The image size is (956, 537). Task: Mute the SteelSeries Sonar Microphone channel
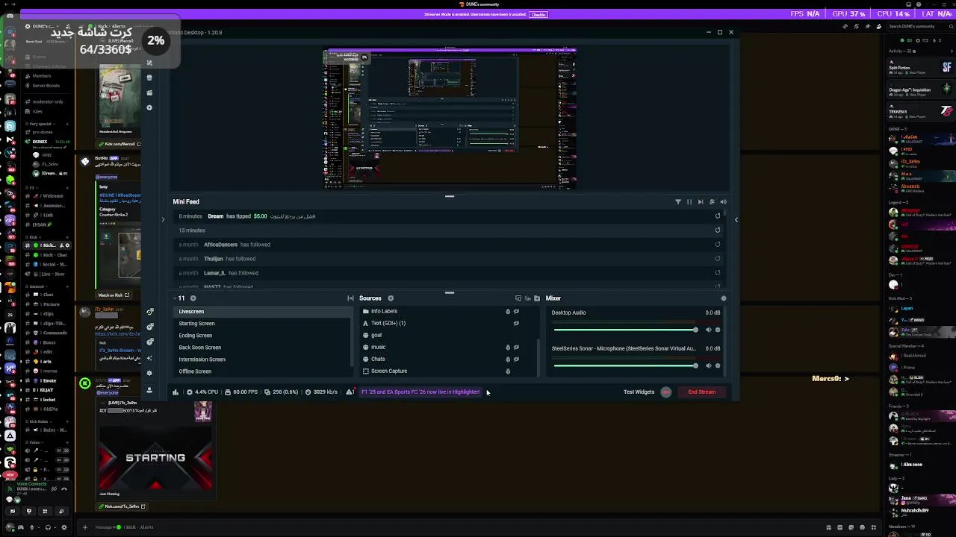pos(709,365)
